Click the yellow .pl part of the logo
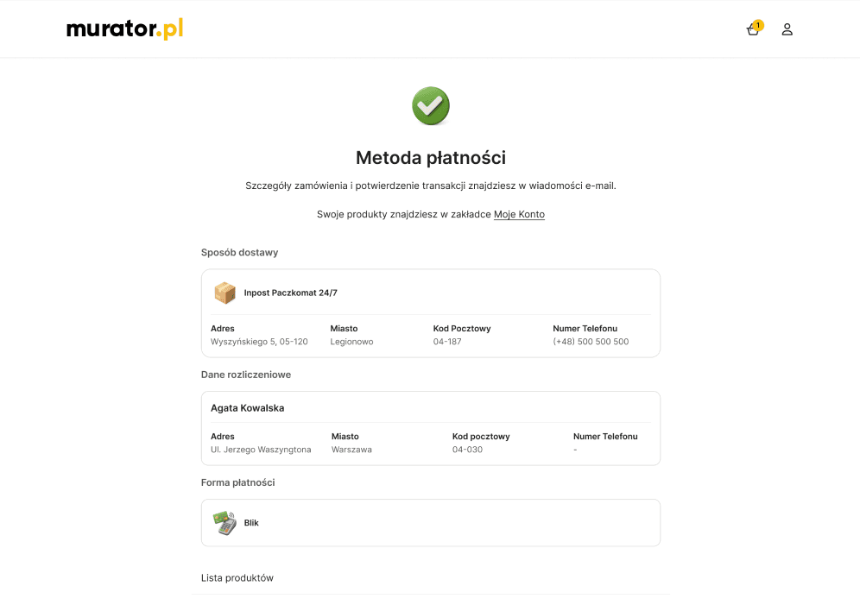Screen dimensions: 860x611 click(171, 28)
